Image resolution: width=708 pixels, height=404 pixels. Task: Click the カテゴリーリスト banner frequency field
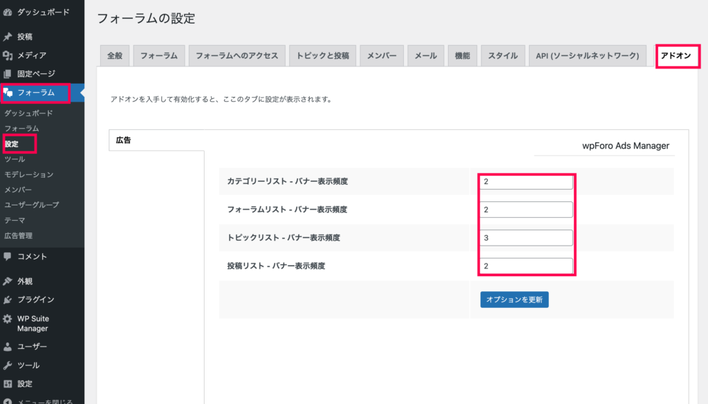point(525,182)
